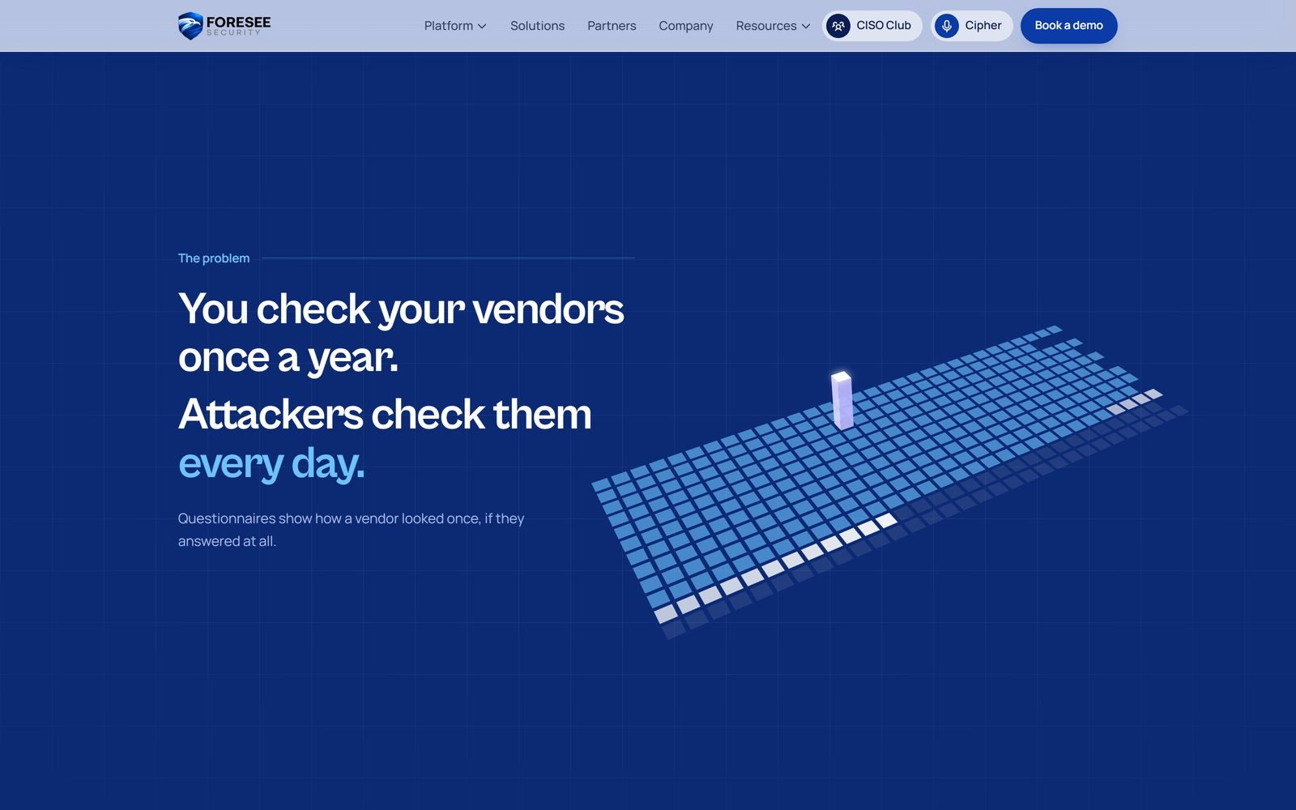This screenshot has height=810, width=1296.
Task: Click "Attackers check them" heading line
Action: click(385, 414)
